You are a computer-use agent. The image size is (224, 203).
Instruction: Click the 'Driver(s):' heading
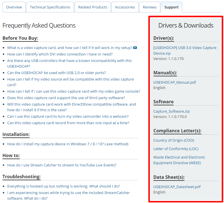click(164, 38)
